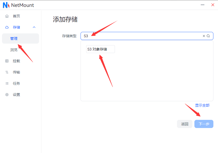
Task: Go to the 首页 menu label
Action: (16, 16)
